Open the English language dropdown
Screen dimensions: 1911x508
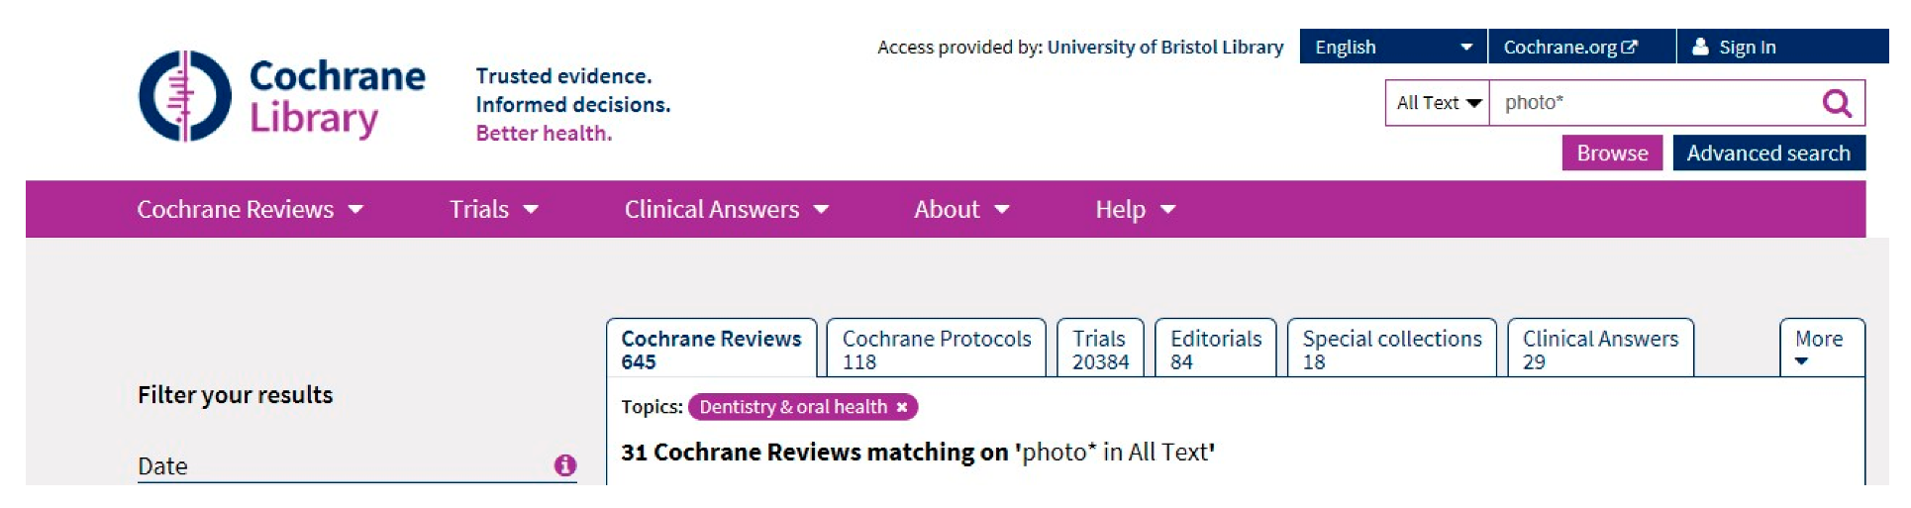(x=1392, y=47)
